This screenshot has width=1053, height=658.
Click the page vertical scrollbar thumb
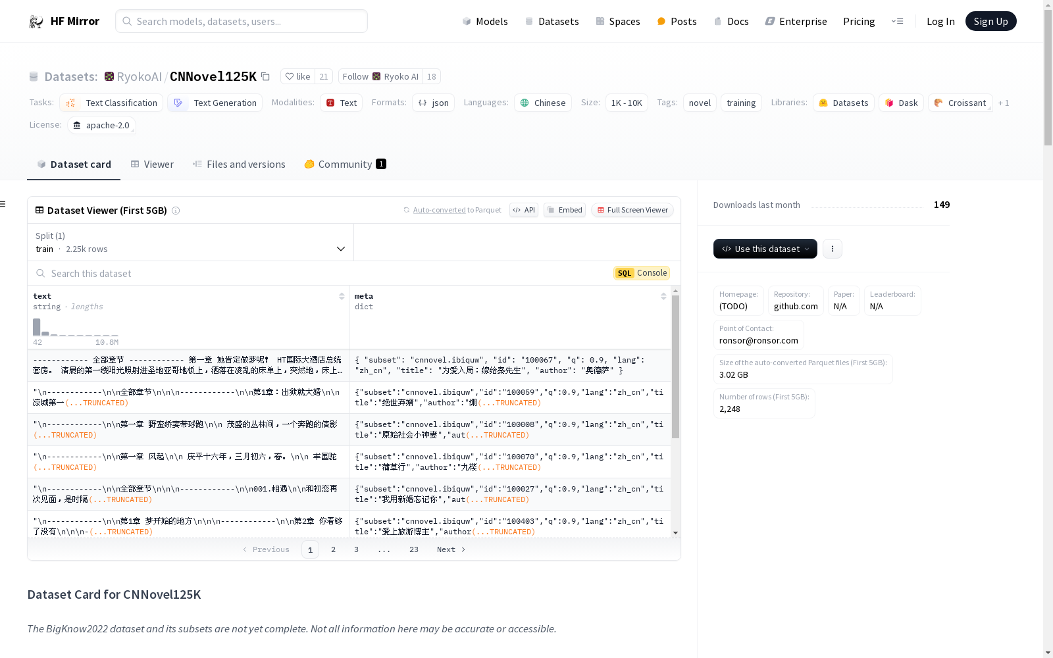pyautogui.click(x=1048, y=78)
